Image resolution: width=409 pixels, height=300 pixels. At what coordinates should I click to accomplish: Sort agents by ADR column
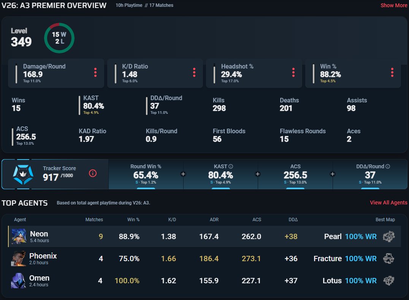click(214, 220)
